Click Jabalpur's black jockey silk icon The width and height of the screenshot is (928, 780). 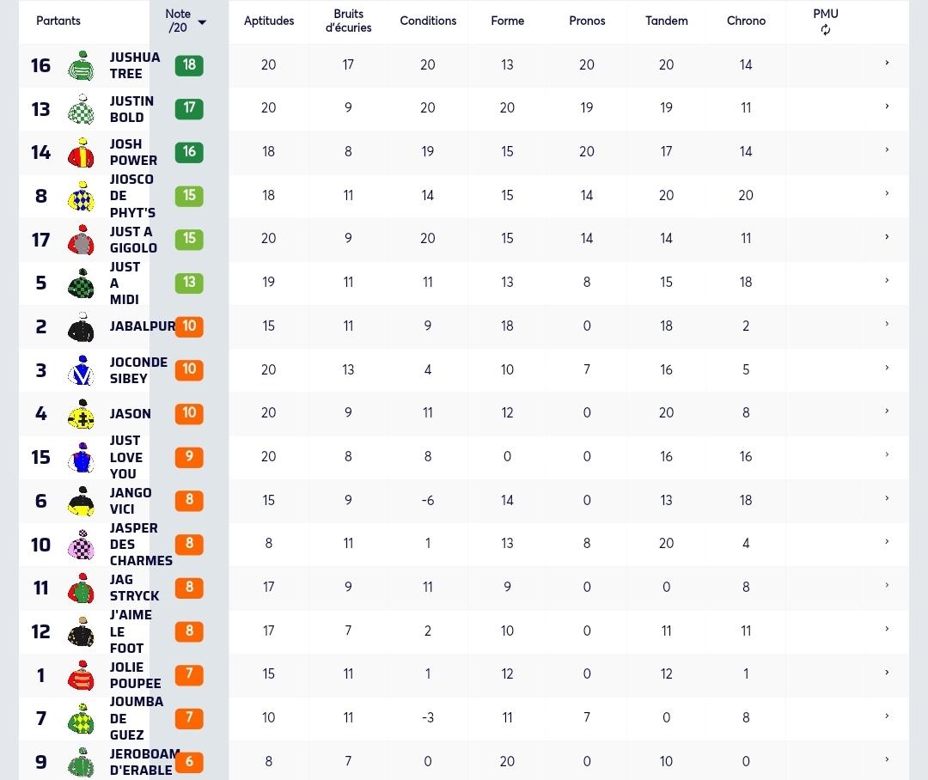81,326
